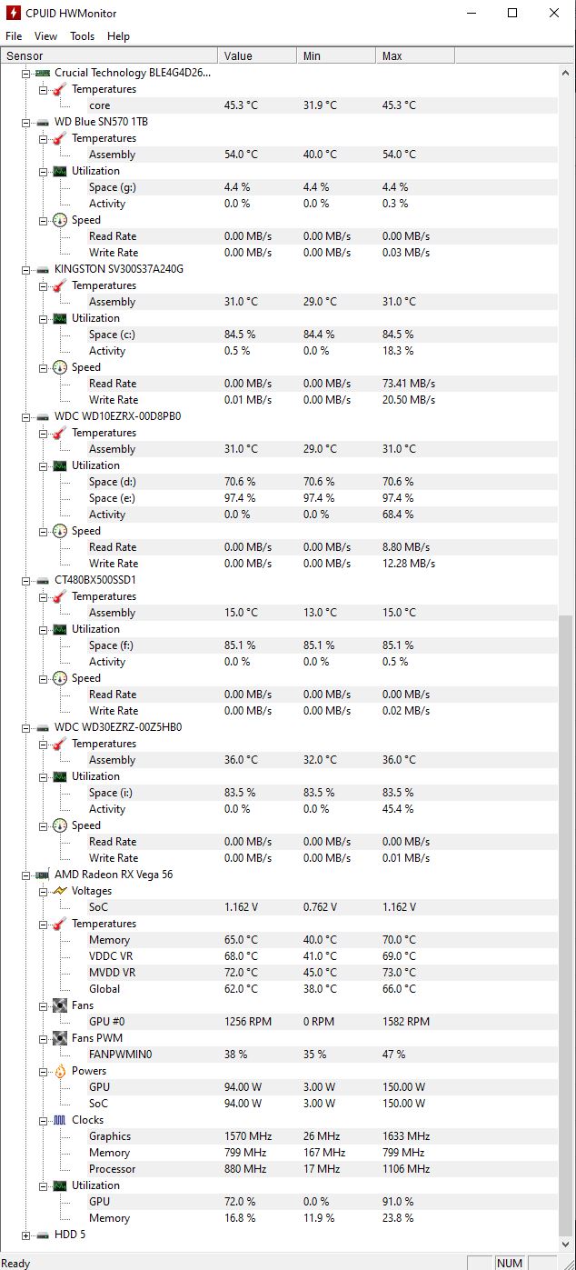Click the HWMonitor lightning app icon
Screen dimensions: 576x1270
coord(14,14)
